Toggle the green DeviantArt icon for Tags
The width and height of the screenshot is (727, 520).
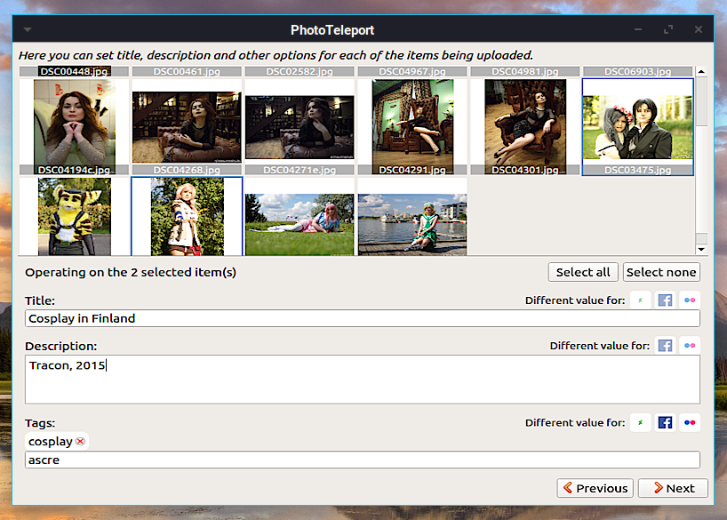click(640, 422)
